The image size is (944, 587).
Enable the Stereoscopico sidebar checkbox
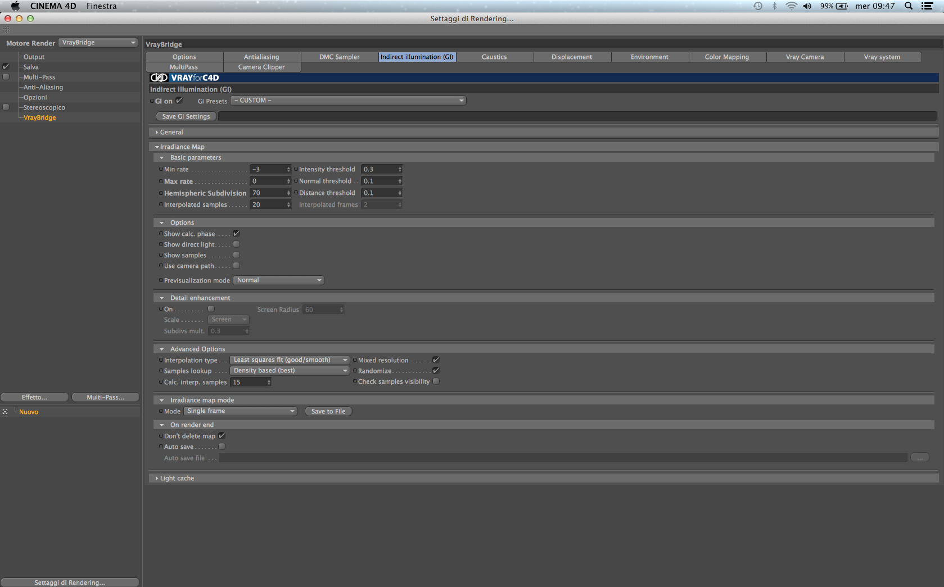pos(6,107)
